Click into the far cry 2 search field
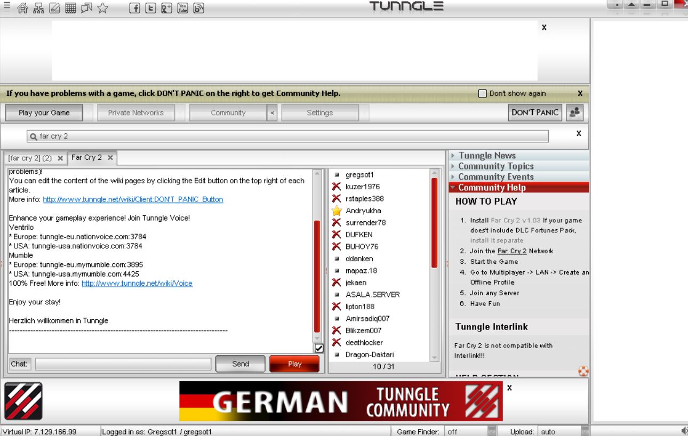 [x=288, y=136]
